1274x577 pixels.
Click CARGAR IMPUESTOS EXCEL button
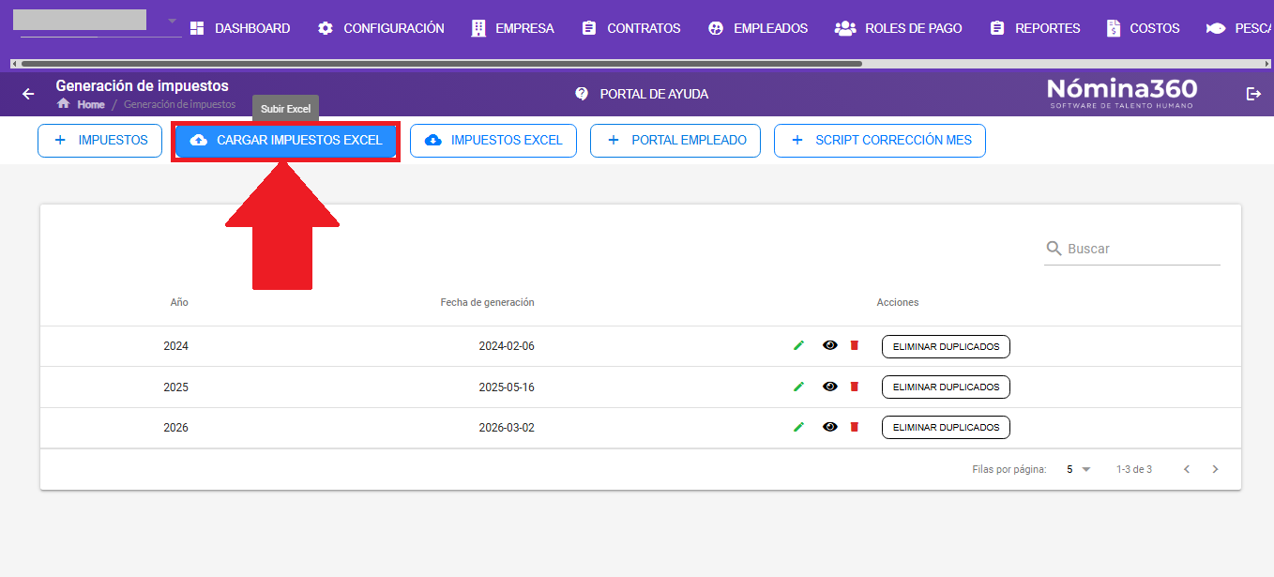pyautogui.click(x=286, y=141)
